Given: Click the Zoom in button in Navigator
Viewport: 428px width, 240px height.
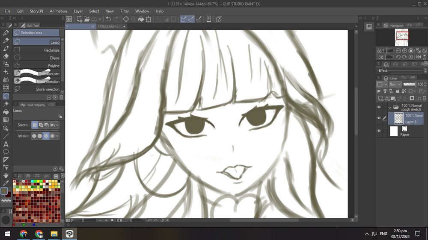Looking at the screenshot, I should (x=405, y=51).
